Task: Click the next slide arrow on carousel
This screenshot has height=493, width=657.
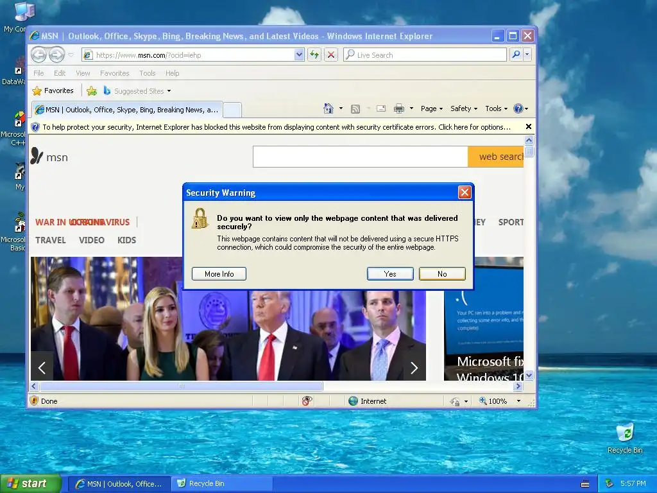Action: pos(414,368)
